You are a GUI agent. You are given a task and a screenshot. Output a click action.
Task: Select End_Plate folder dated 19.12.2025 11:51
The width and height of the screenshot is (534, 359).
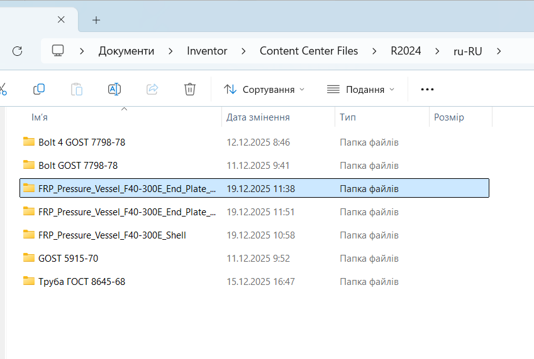click(x=254, y=212)
